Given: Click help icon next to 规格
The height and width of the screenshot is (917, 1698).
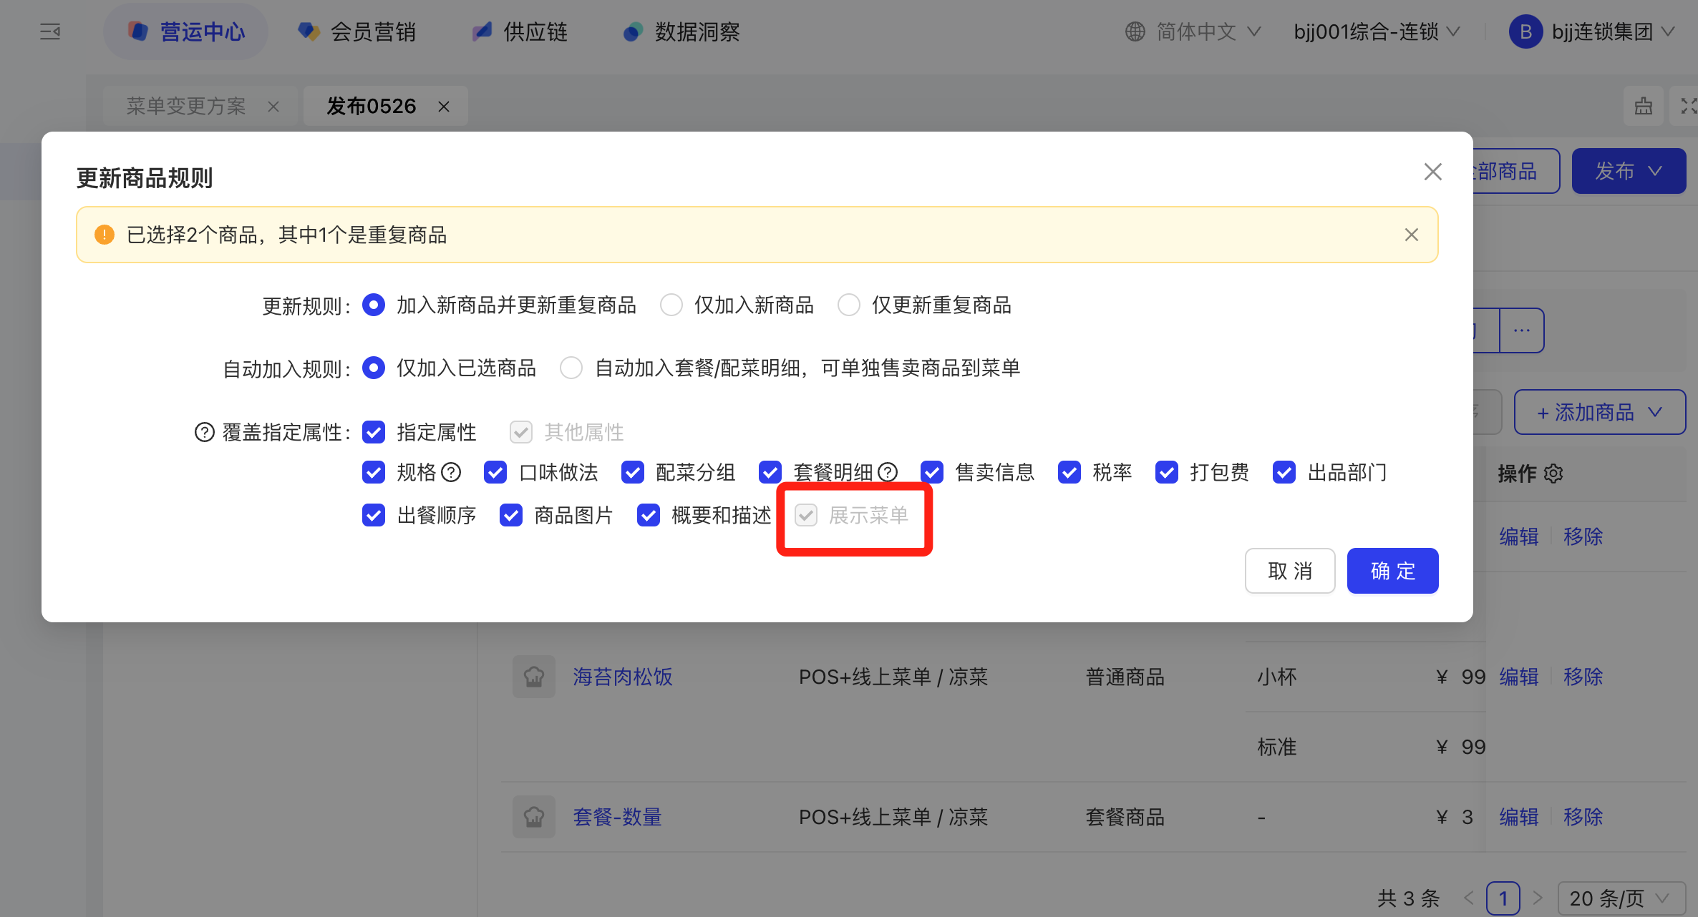Looking at the screenshot, I should (x=451, y=472).
